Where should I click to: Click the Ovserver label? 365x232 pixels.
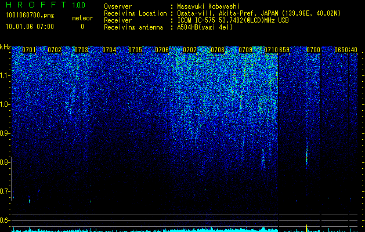click(118, 6)
